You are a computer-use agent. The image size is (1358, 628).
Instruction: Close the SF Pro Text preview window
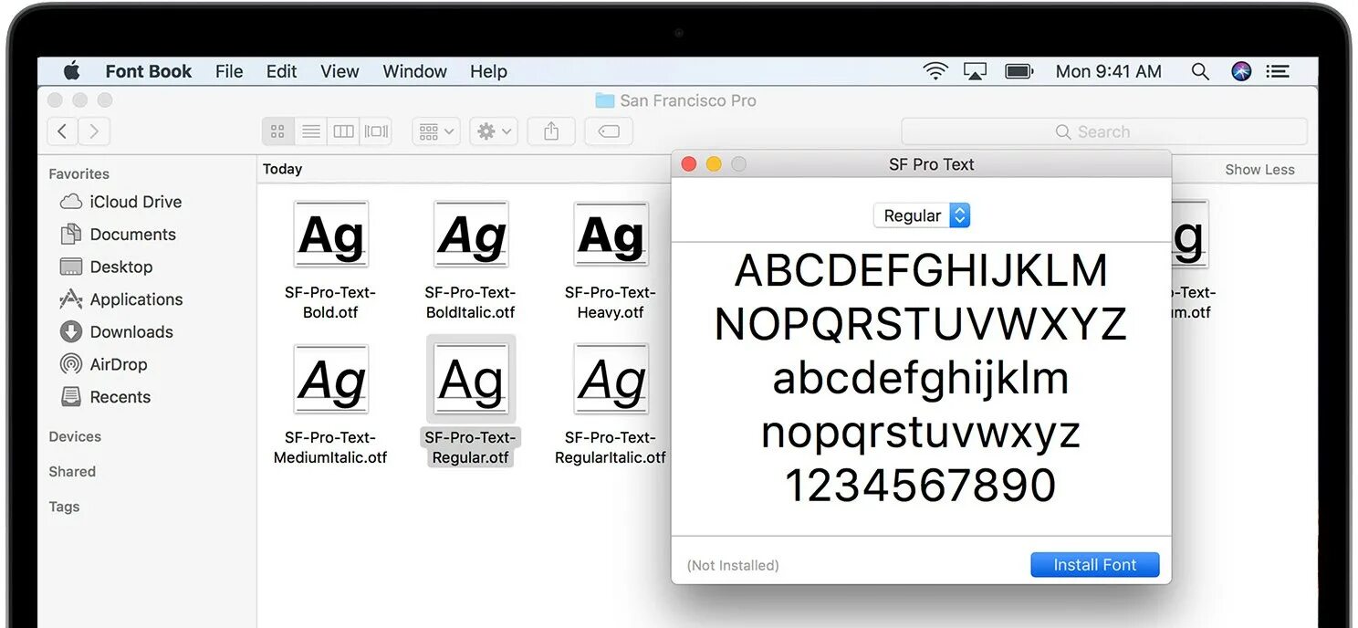[689, 164]
